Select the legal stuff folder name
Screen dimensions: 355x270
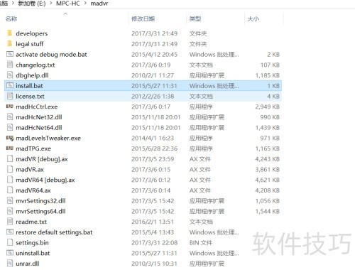point(30,44)
